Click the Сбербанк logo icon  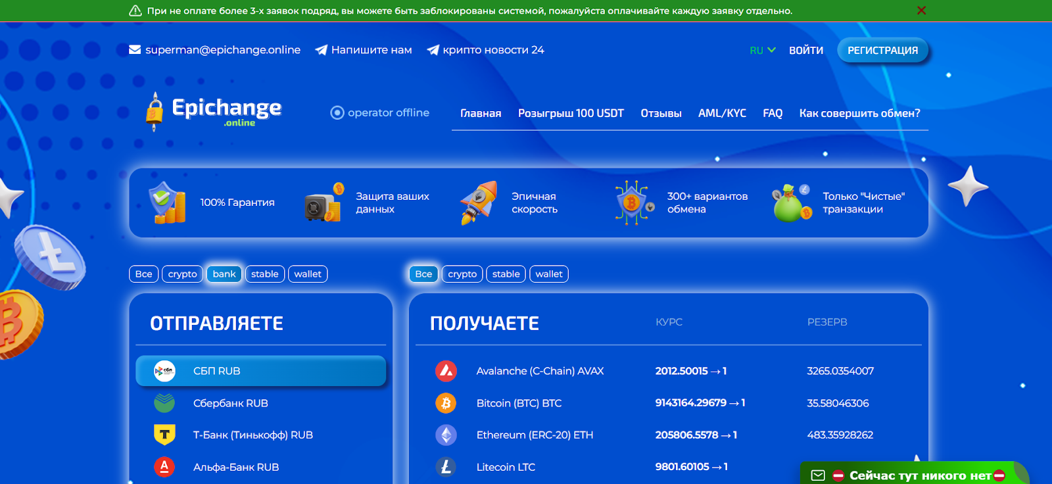click(x=164, y=403)
